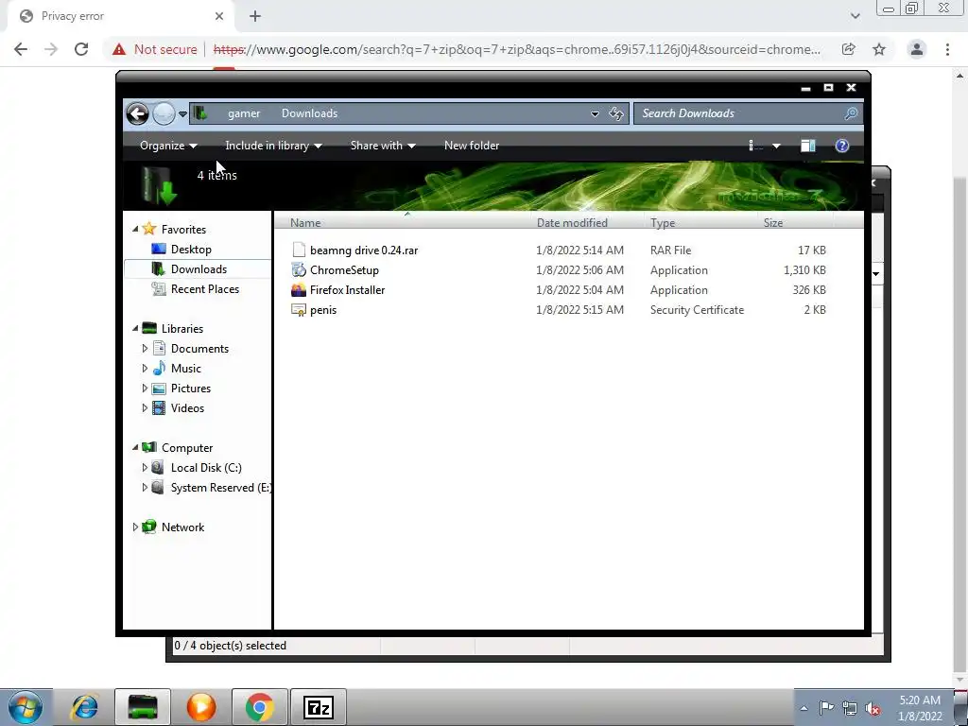Select the gamer breadcrumb in address bar
This screenshot has height=726, width=968.
point(244,113)
